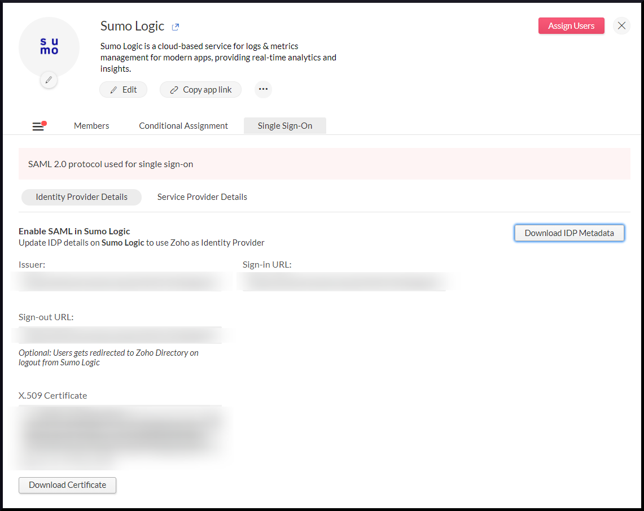Select the Single Sign-On tab
Image resolution: width=644 pixels, height=511 pixels.
[x=285, y=126]
